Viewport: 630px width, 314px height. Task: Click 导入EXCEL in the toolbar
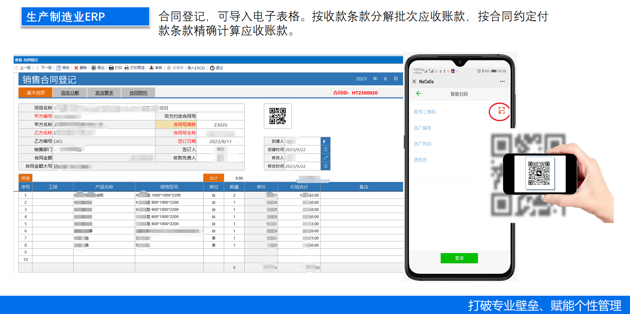tap(196, 68)
